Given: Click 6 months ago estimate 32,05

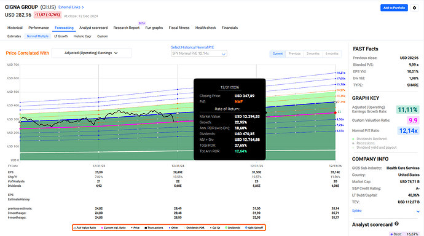Looking at the screenshot, I should 256,218.
